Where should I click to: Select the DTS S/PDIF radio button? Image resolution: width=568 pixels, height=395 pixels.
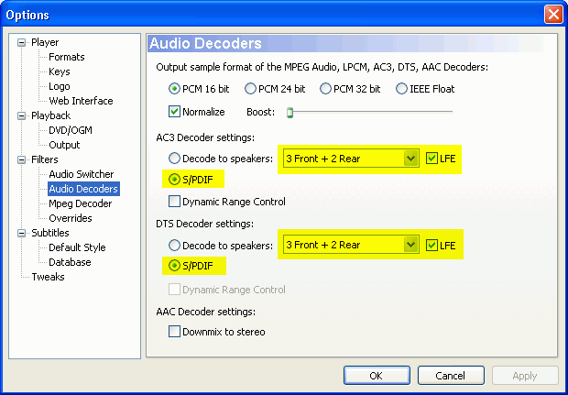175,266
